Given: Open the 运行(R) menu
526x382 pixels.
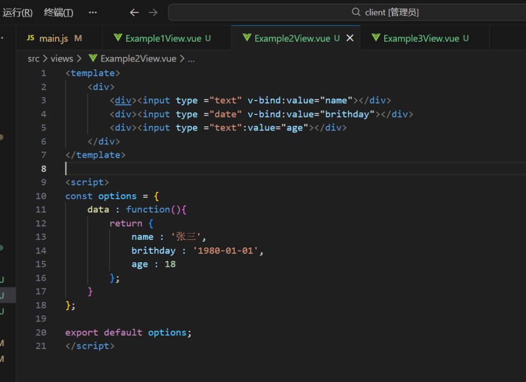Looking at the screenshot, I should pyautogui.click(x=17, y=12).
